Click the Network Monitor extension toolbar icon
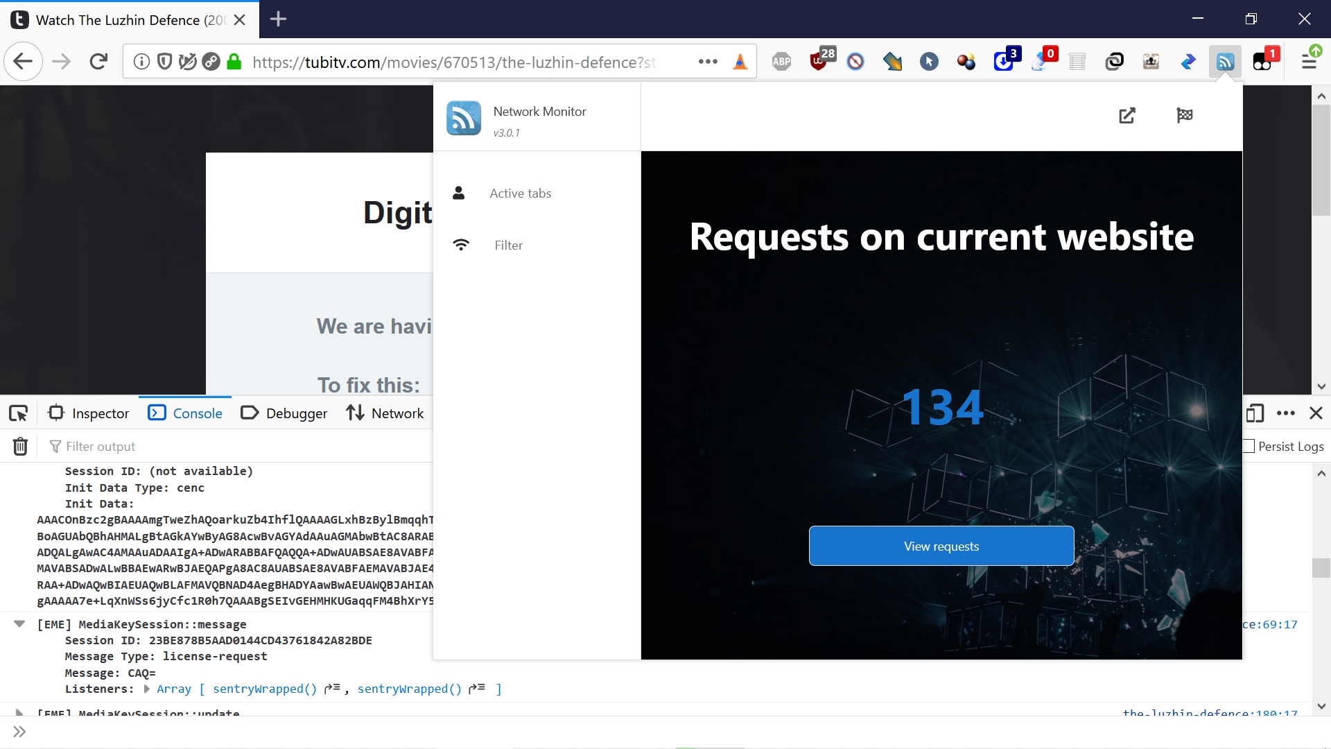 click(1225, 62)
